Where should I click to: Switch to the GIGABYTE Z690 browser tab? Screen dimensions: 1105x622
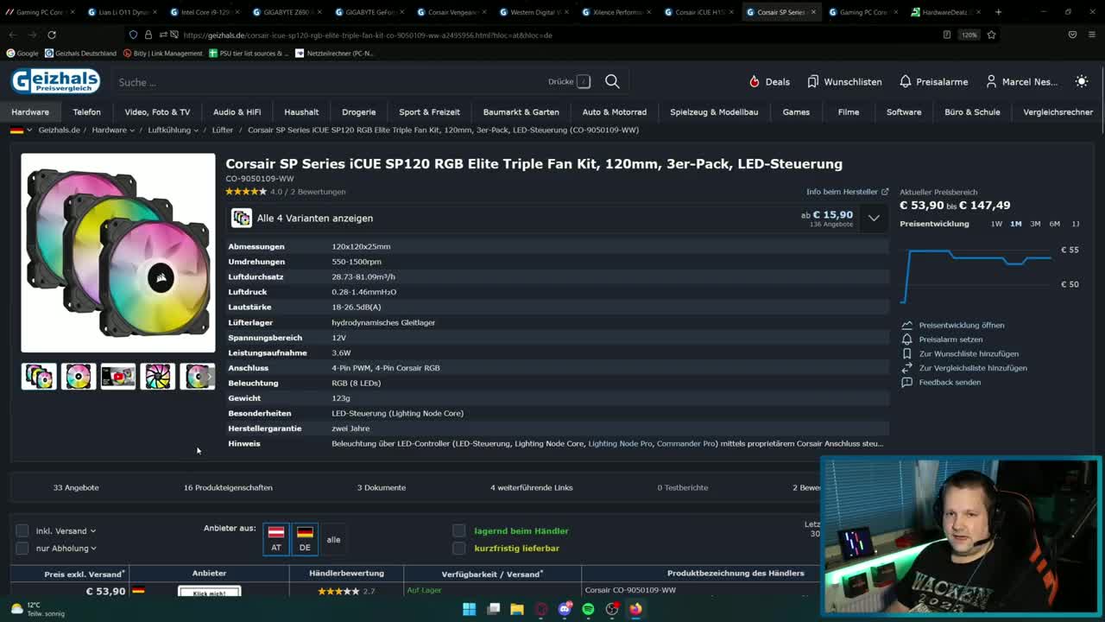pos(287,12)
